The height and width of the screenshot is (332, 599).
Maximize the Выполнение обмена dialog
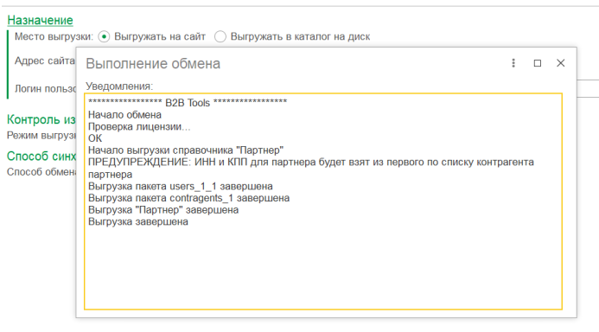[x=538, y=63]
